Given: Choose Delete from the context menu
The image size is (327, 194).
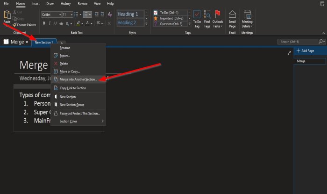Looking at the screenshot, I should [x=78, y=64].
